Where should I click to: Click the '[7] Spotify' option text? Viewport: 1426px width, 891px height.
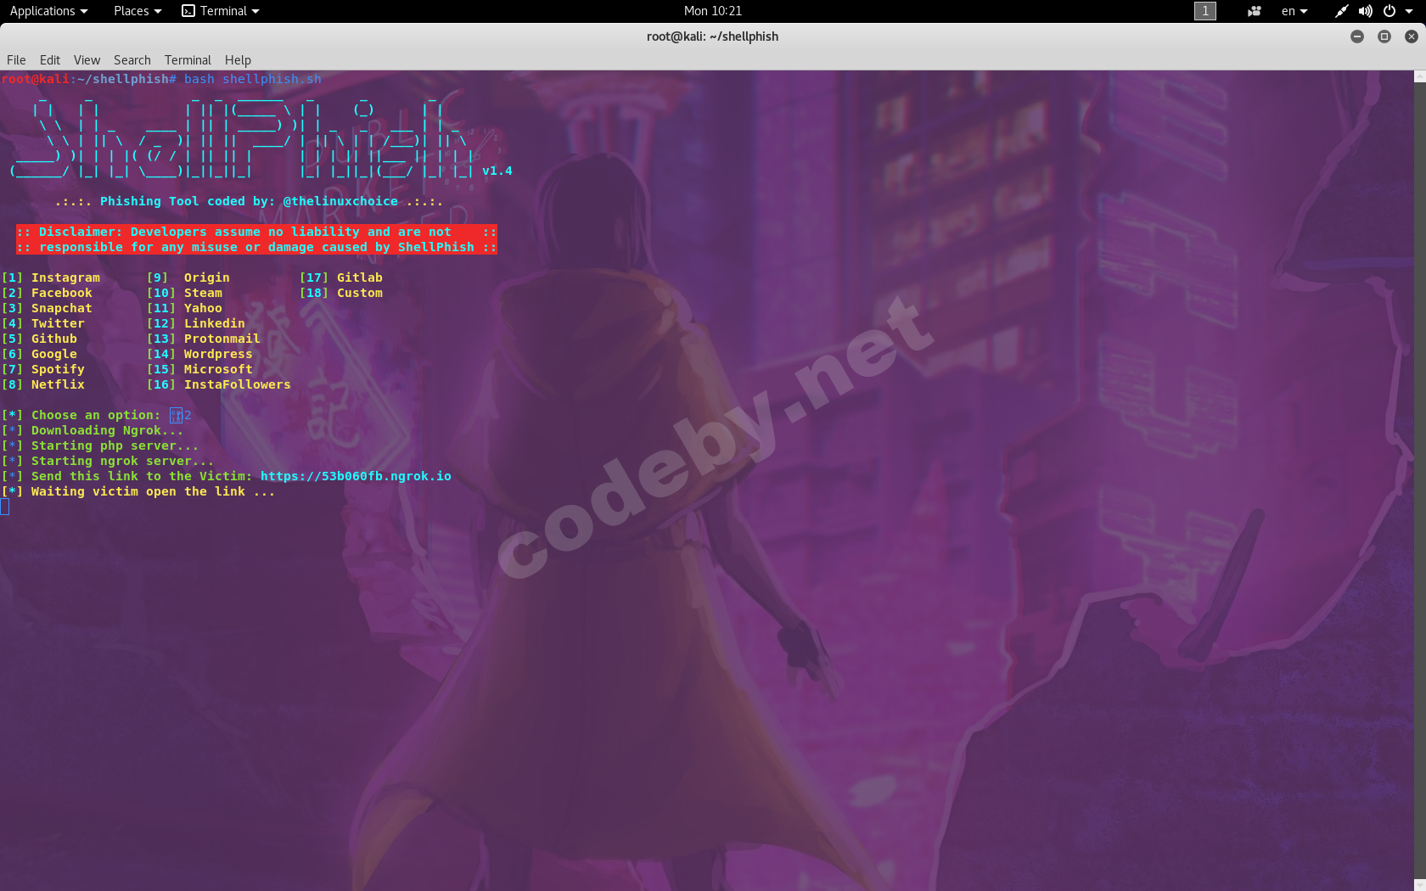(x=43, y=369)
